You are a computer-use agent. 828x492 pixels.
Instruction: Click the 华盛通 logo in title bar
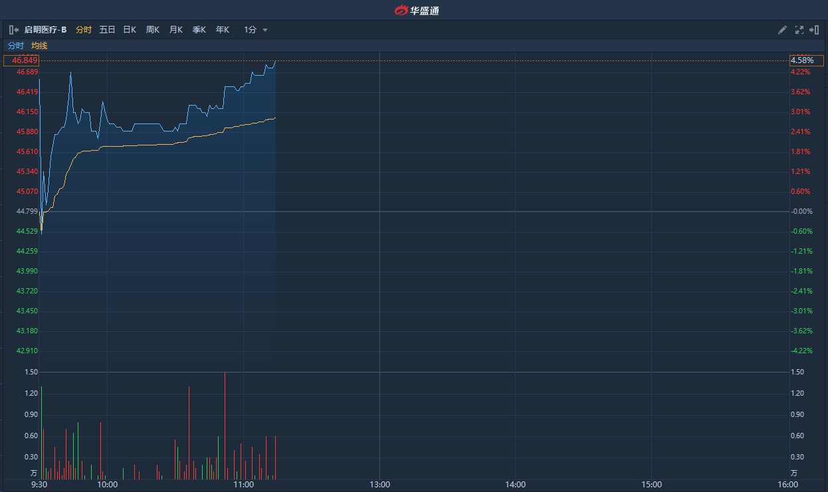(417, 10)
